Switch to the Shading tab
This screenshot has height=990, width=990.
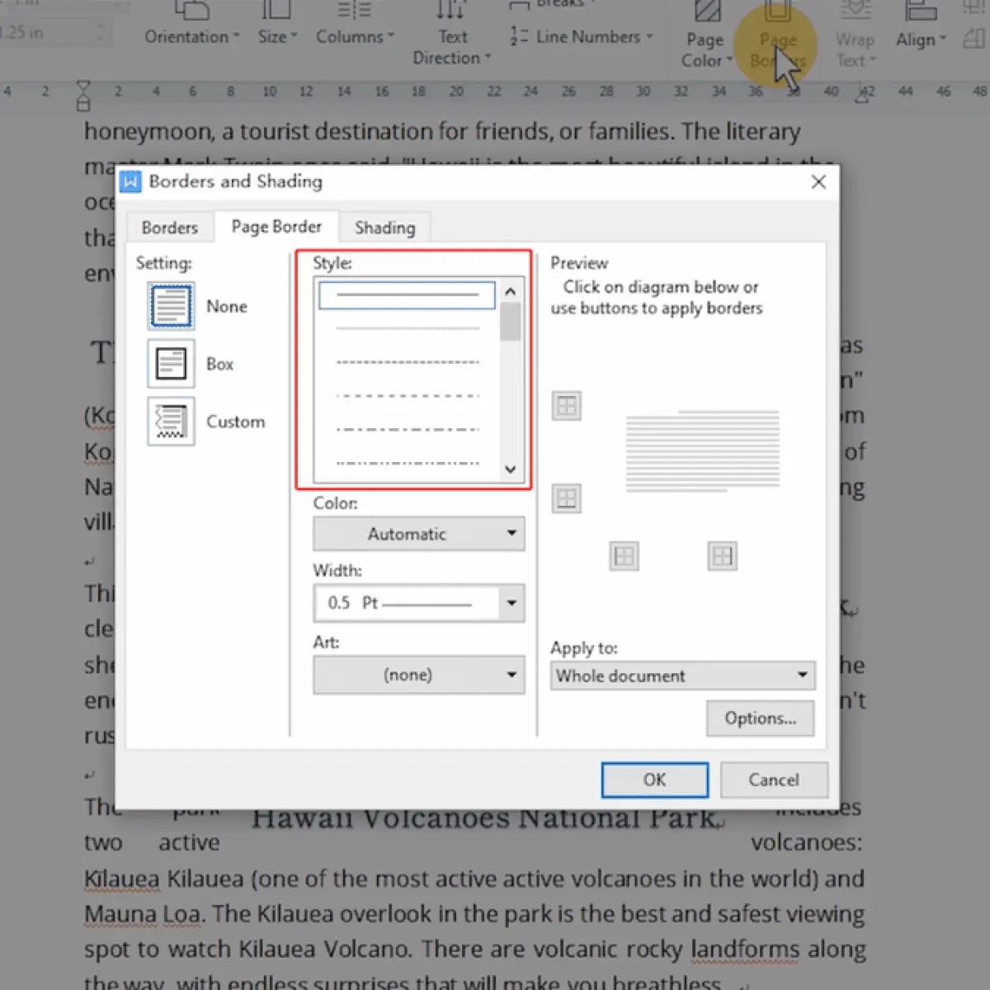385,228
